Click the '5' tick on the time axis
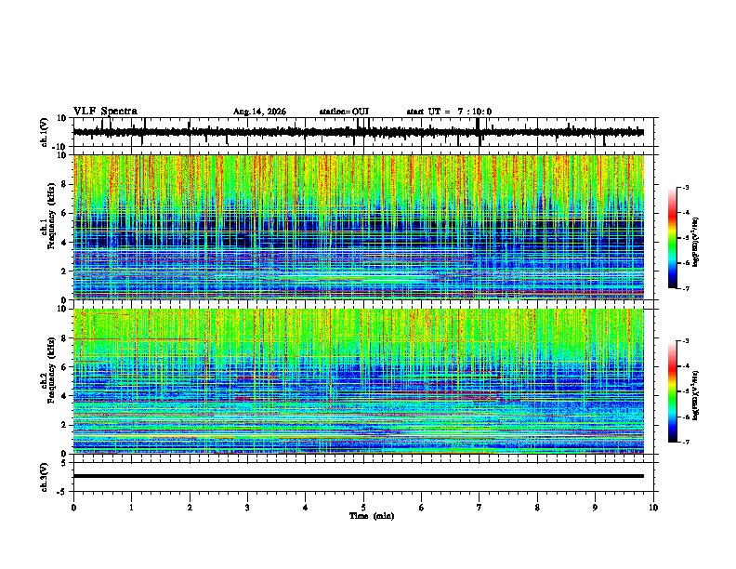736x569 pixels. coord(363,508)
